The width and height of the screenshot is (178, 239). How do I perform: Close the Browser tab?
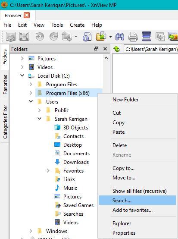(x=27, y=15)
